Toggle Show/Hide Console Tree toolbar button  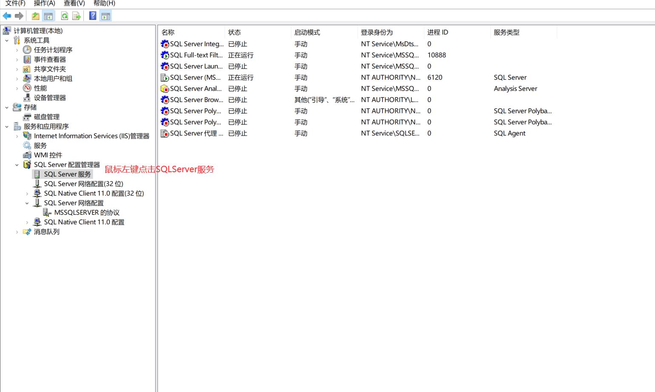pos(48,16)
